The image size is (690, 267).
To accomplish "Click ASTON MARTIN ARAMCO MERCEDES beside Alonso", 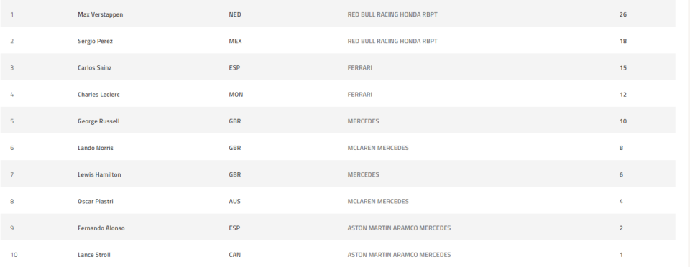I will click(399, 228).
